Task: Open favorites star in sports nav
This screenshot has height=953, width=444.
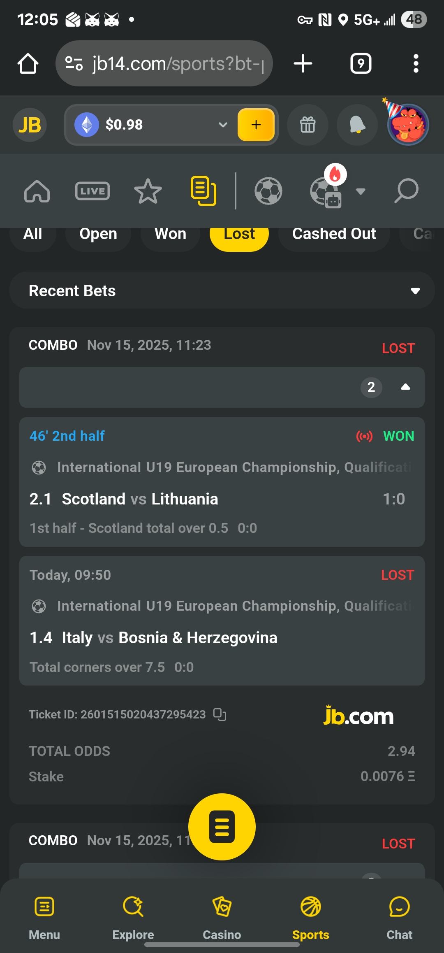Action: tap(148, 191)
